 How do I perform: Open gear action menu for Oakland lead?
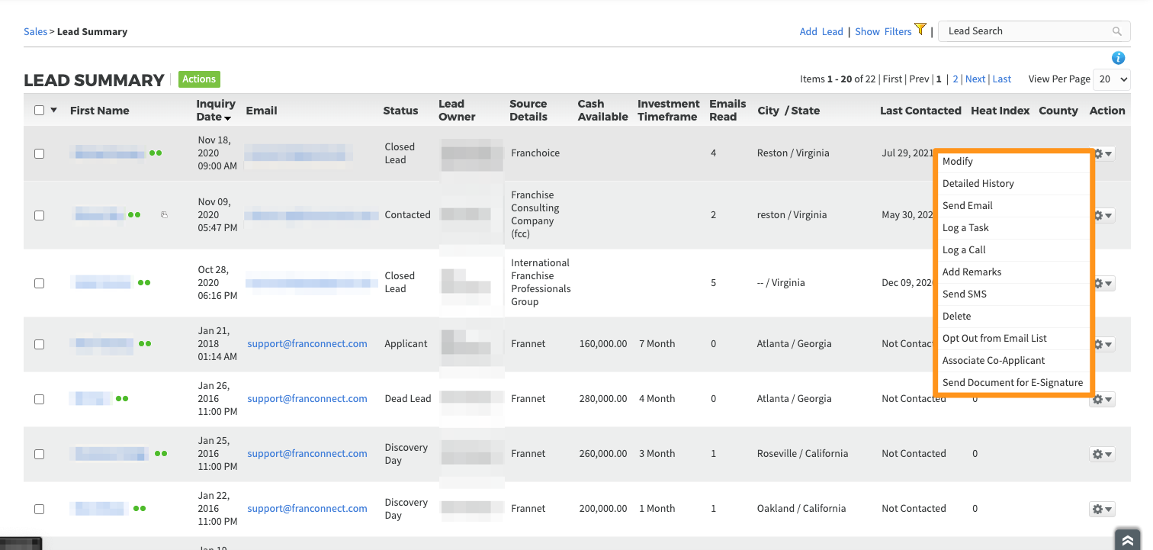point(1102,509)
